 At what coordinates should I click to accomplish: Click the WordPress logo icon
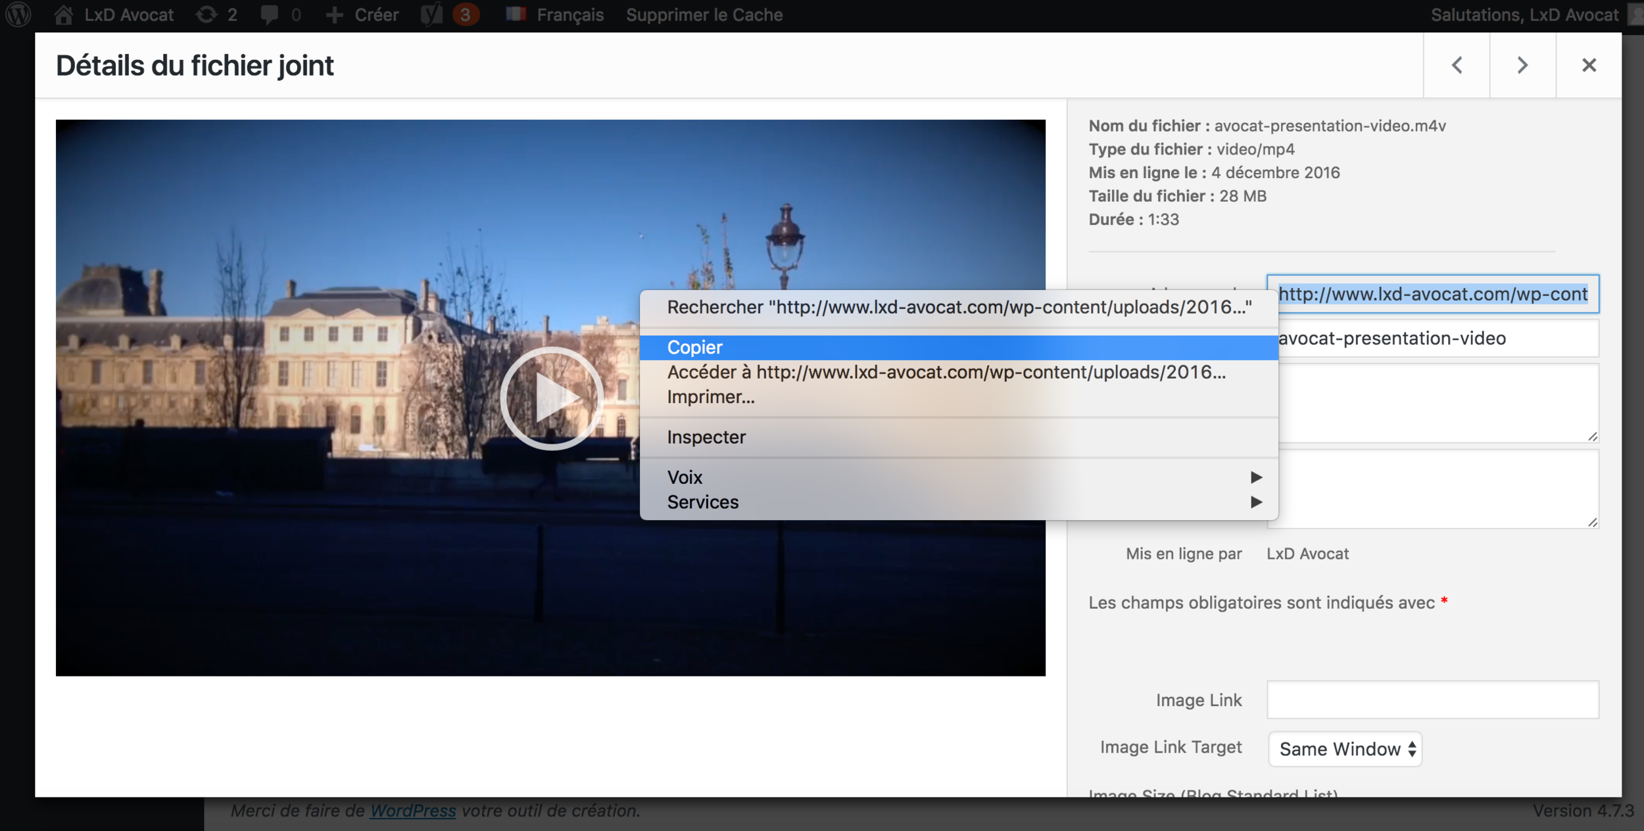point(18,14)
